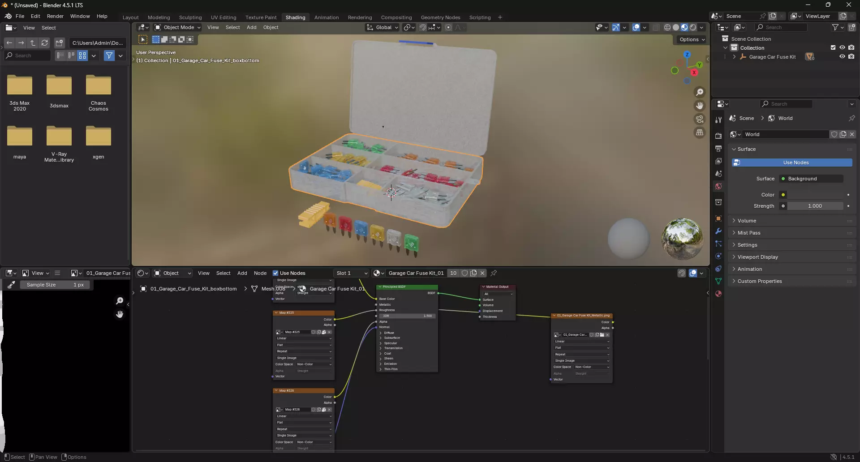Open the viewport Options dropdown
Screen dimensions: 860x462
tap(692, 39)
